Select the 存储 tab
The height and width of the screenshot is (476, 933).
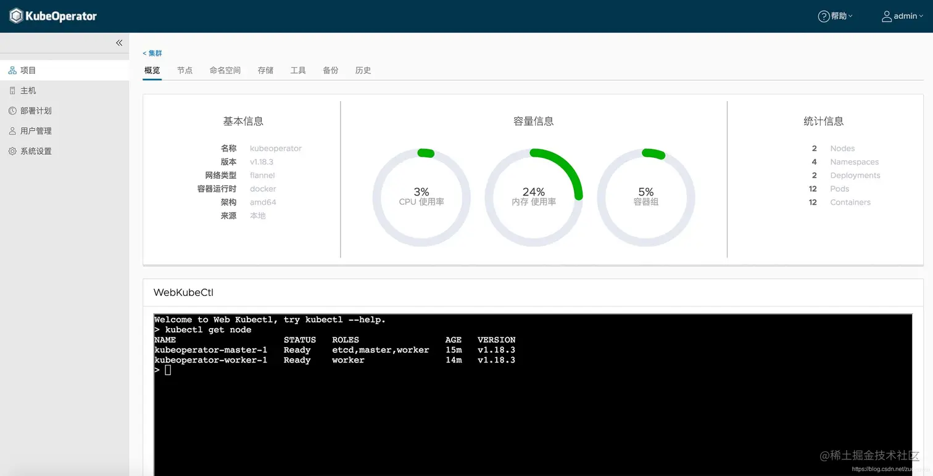[x=265, y=70]
